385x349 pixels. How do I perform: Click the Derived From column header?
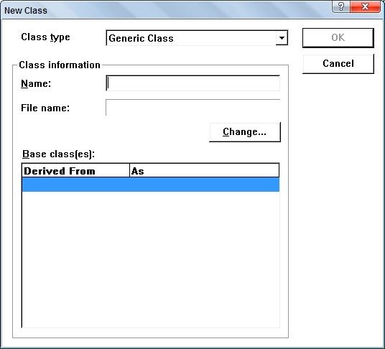point(75,171)
